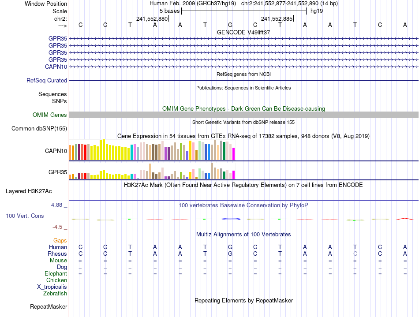Click the Scale track label

60,11
